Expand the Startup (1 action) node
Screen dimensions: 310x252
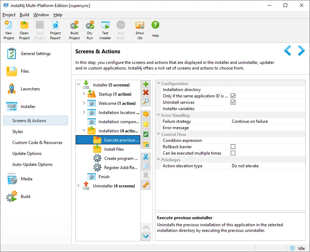click(x=84, y=94)
